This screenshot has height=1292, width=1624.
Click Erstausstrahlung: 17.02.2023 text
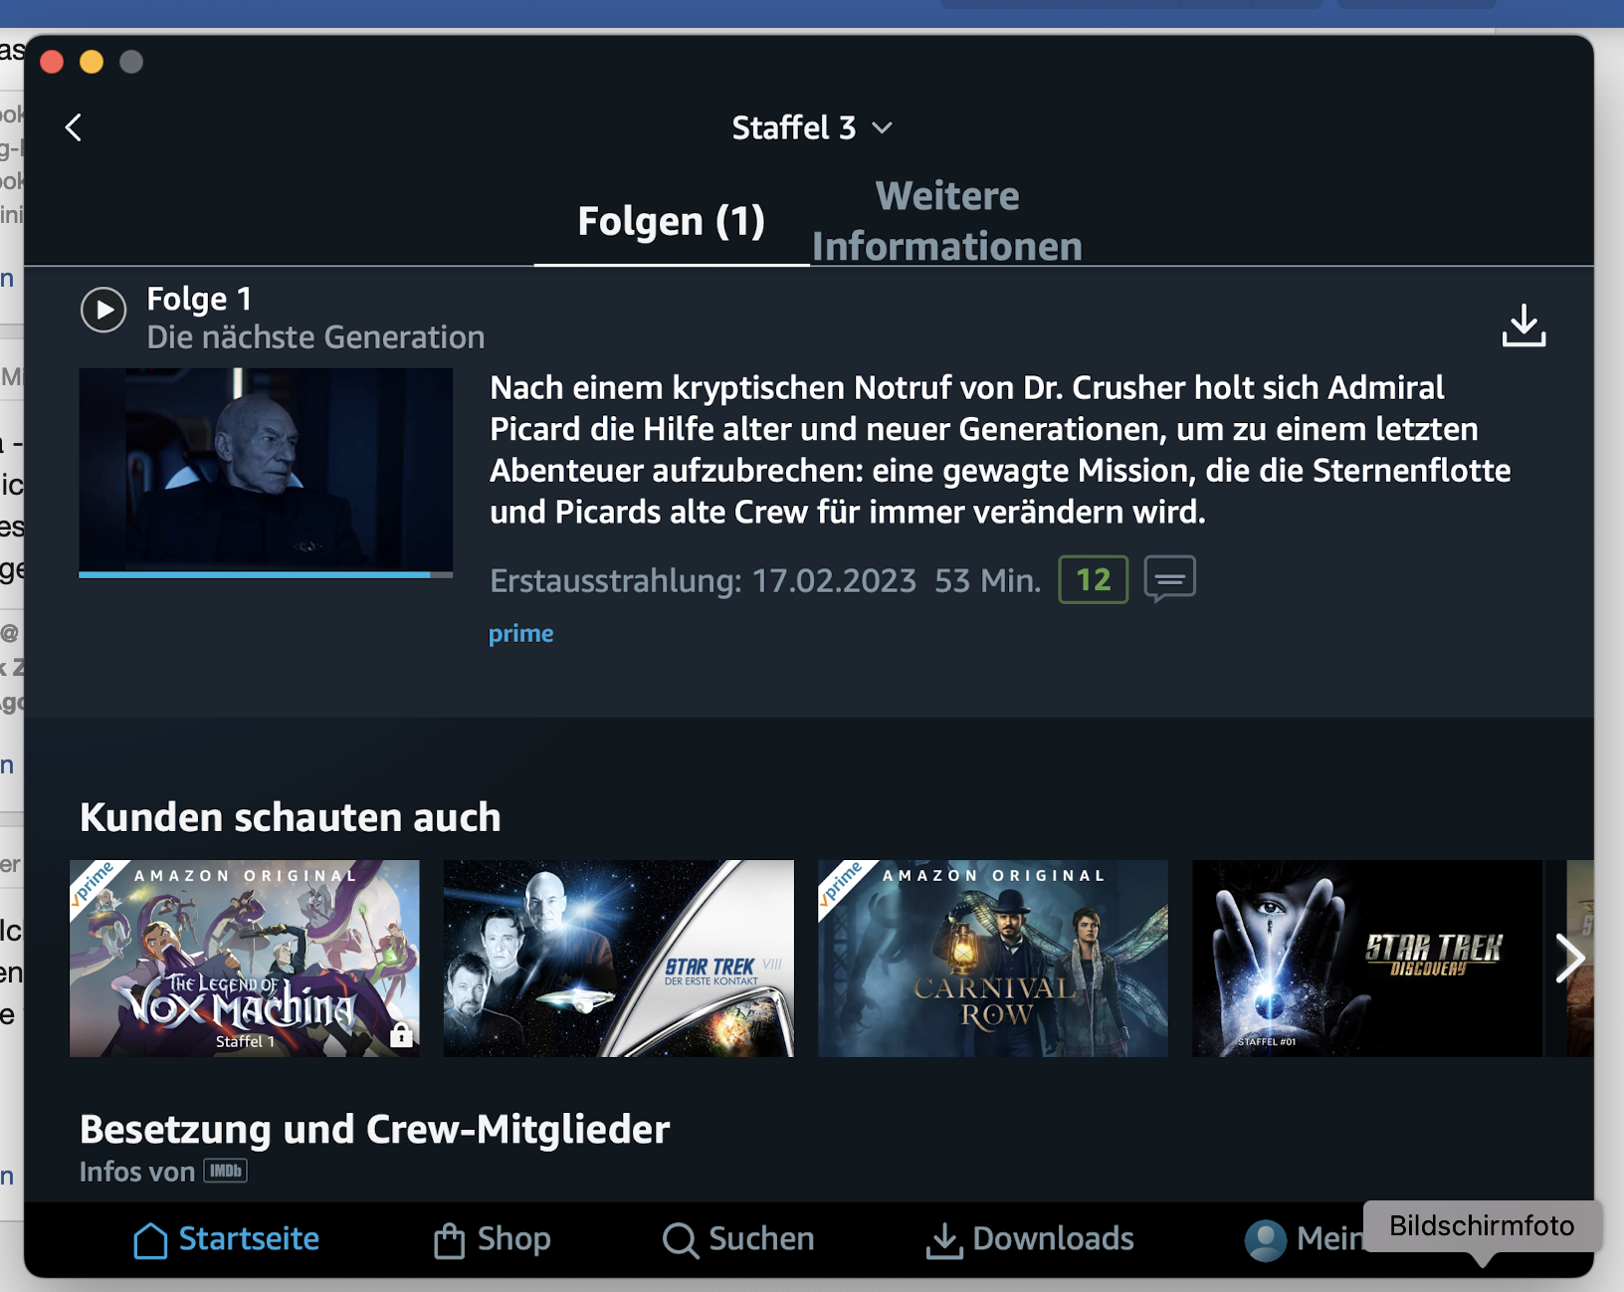(703, 580)
